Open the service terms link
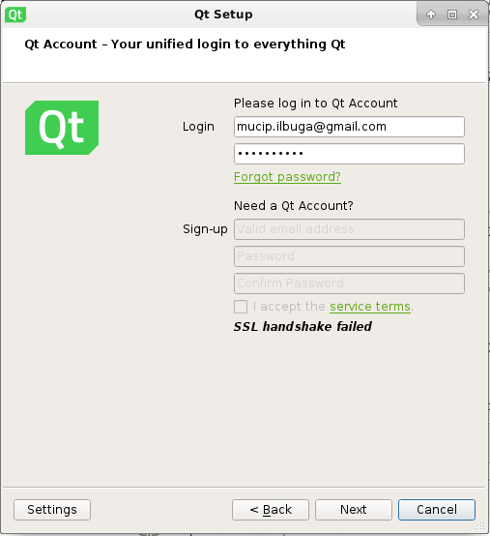Viewport: 490px width, 536px height. [x=370, y=307]
